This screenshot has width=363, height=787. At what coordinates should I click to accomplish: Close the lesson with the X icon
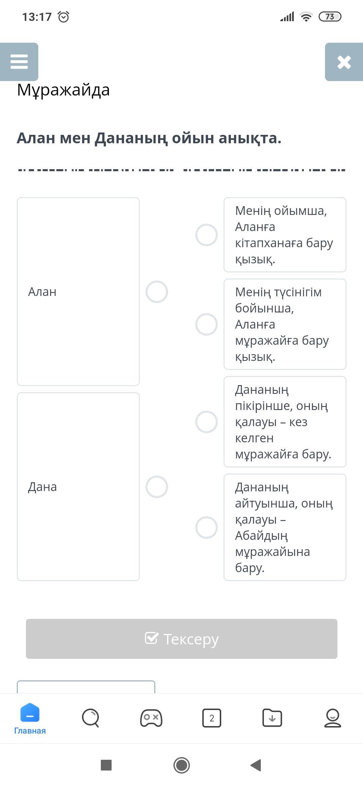pos(344,62)
